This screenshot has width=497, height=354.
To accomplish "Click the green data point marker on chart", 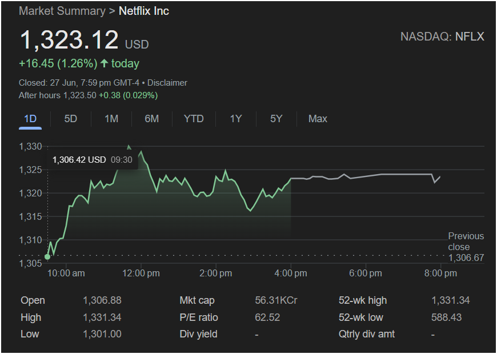I will click(47, 257).
